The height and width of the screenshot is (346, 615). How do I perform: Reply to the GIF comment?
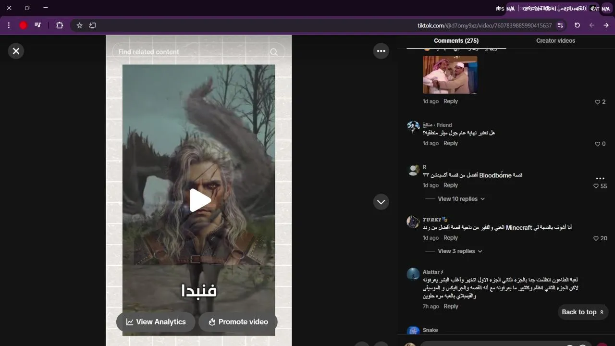450,101
